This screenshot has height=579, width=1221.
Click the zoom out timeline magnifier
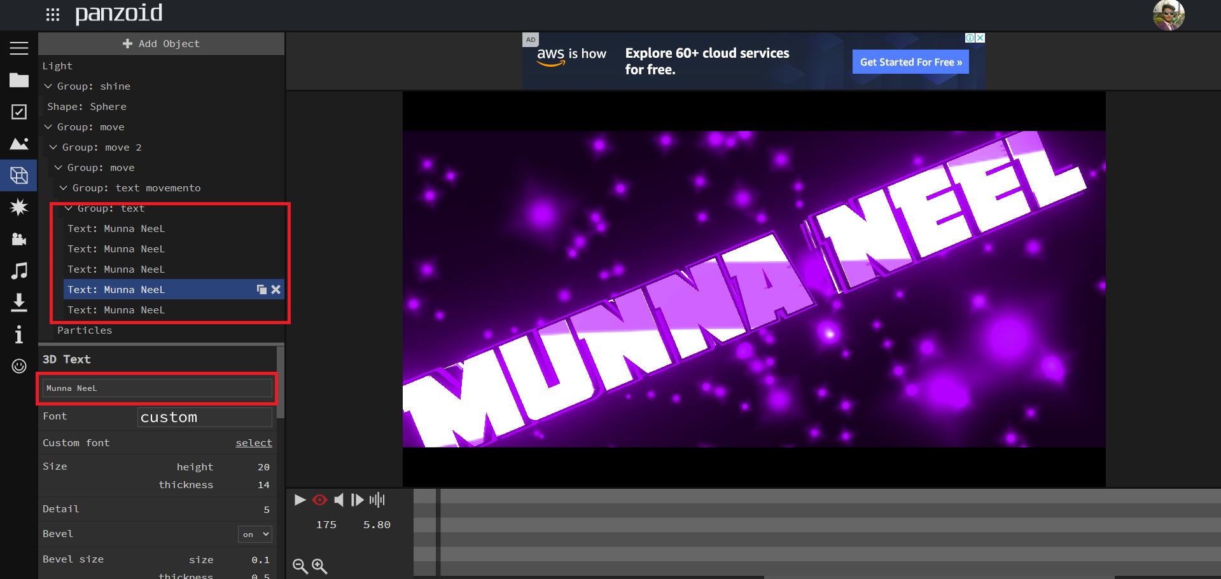click(300, 566)
